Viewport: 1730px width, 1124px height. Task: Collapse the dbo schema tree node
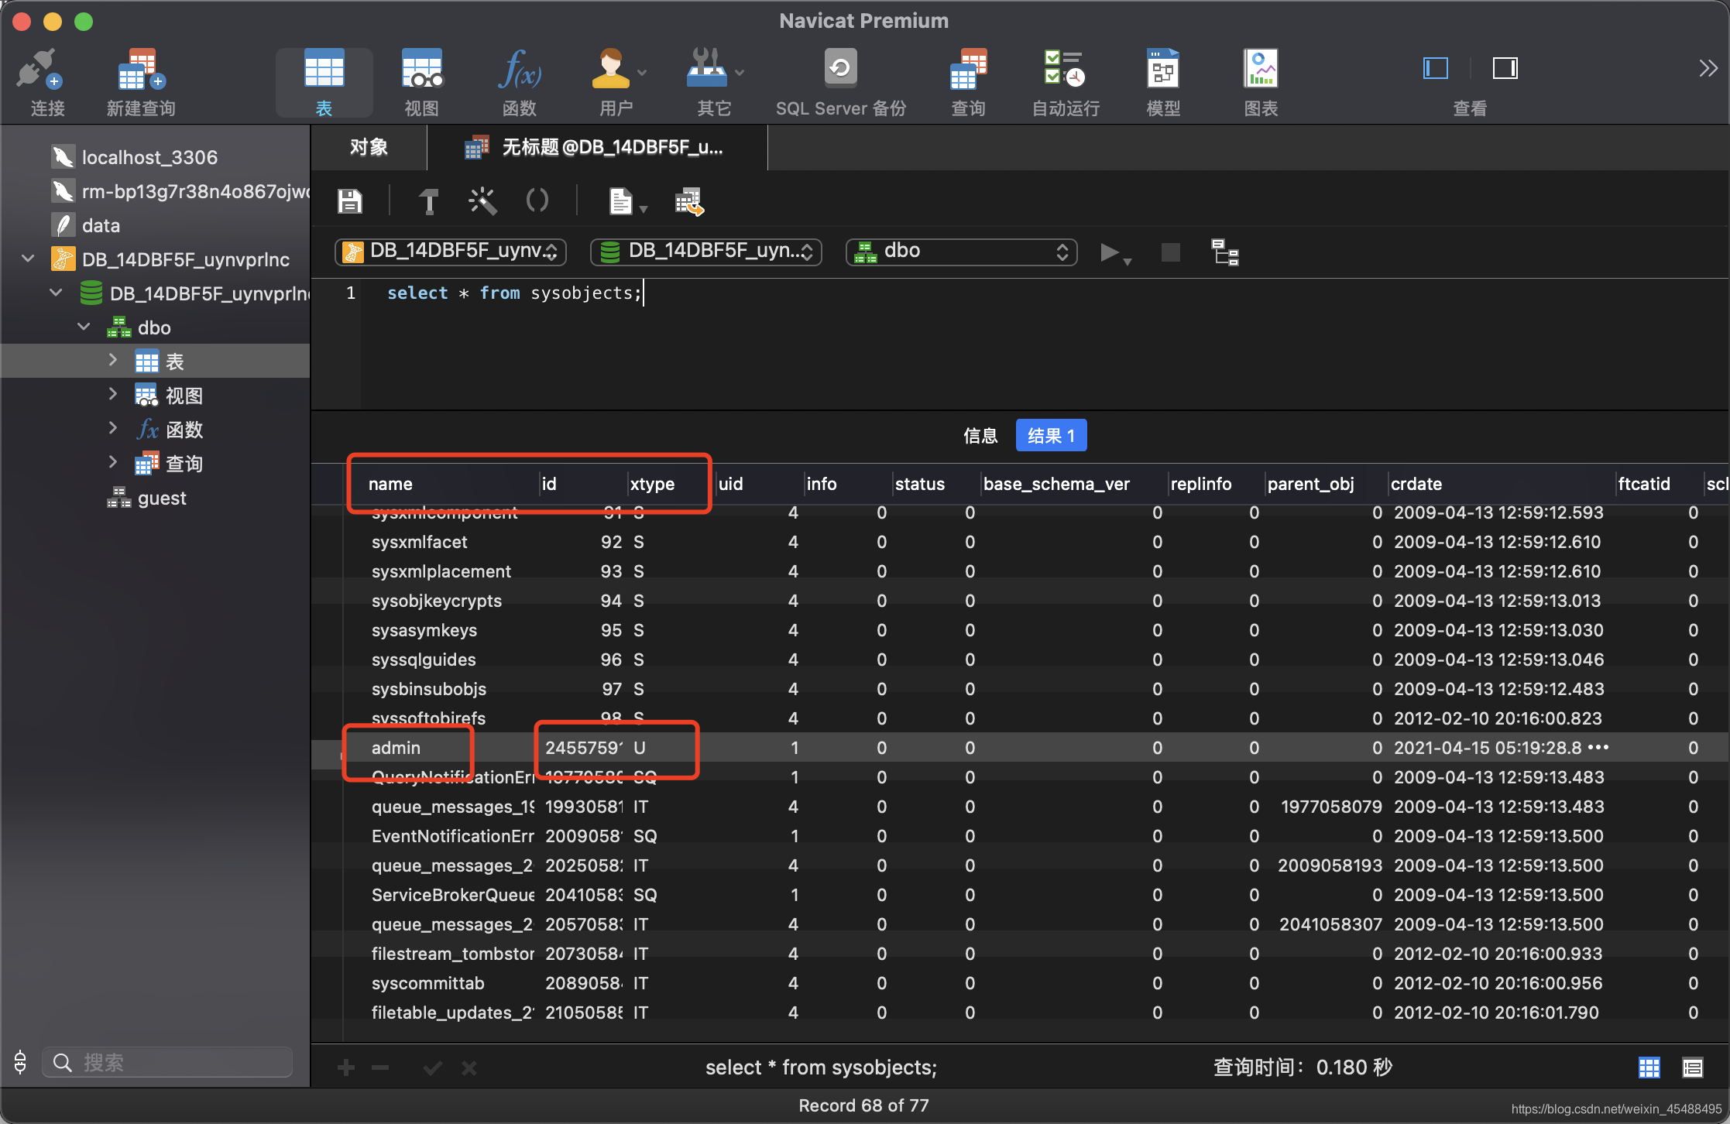pyautogui.click(x=84, y=327)
